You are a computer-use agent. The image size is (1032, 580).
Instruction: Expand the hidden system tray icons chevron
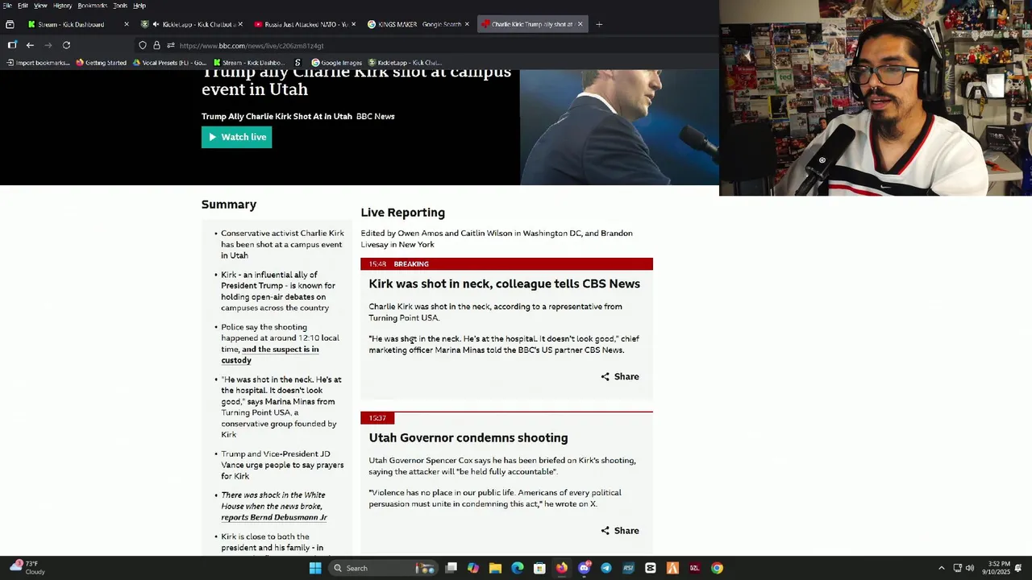tap(941, 568)
